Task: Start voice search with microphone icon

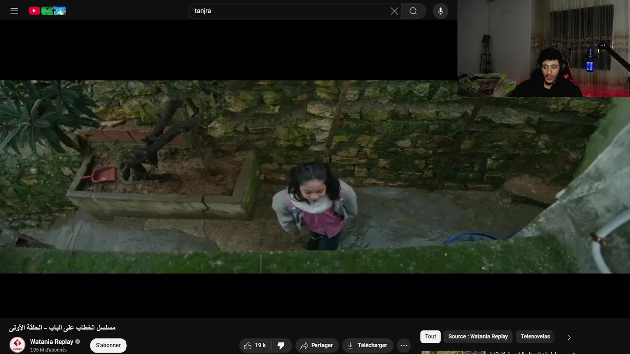Action: (441, 11)
